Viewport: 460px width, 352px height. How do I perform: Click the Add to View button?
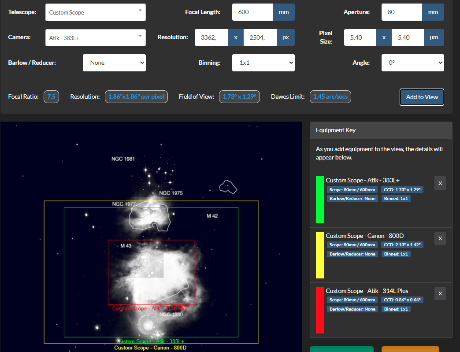[x=422, y=97]
